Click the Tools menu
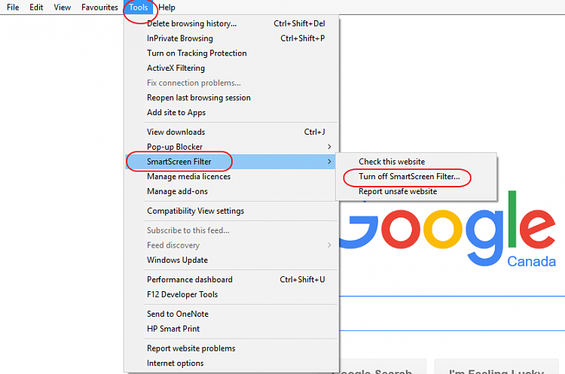Screen dimensions: 565x374 click(x=139, y=8)
